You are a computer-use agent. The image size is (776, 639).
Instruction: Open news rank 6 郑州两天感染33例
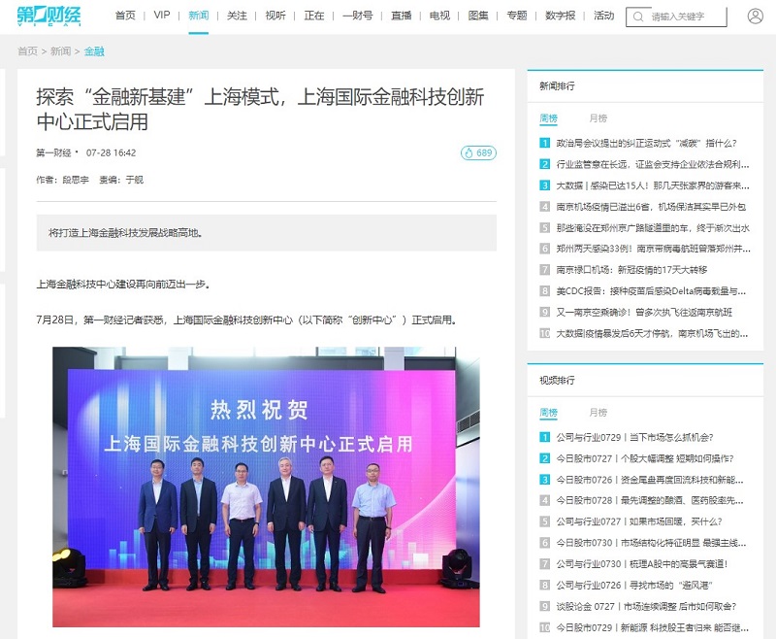click(653, 249)
